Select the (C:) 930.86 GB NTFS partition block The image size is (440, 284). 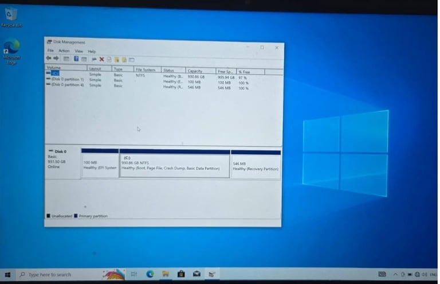click(175, 164)
